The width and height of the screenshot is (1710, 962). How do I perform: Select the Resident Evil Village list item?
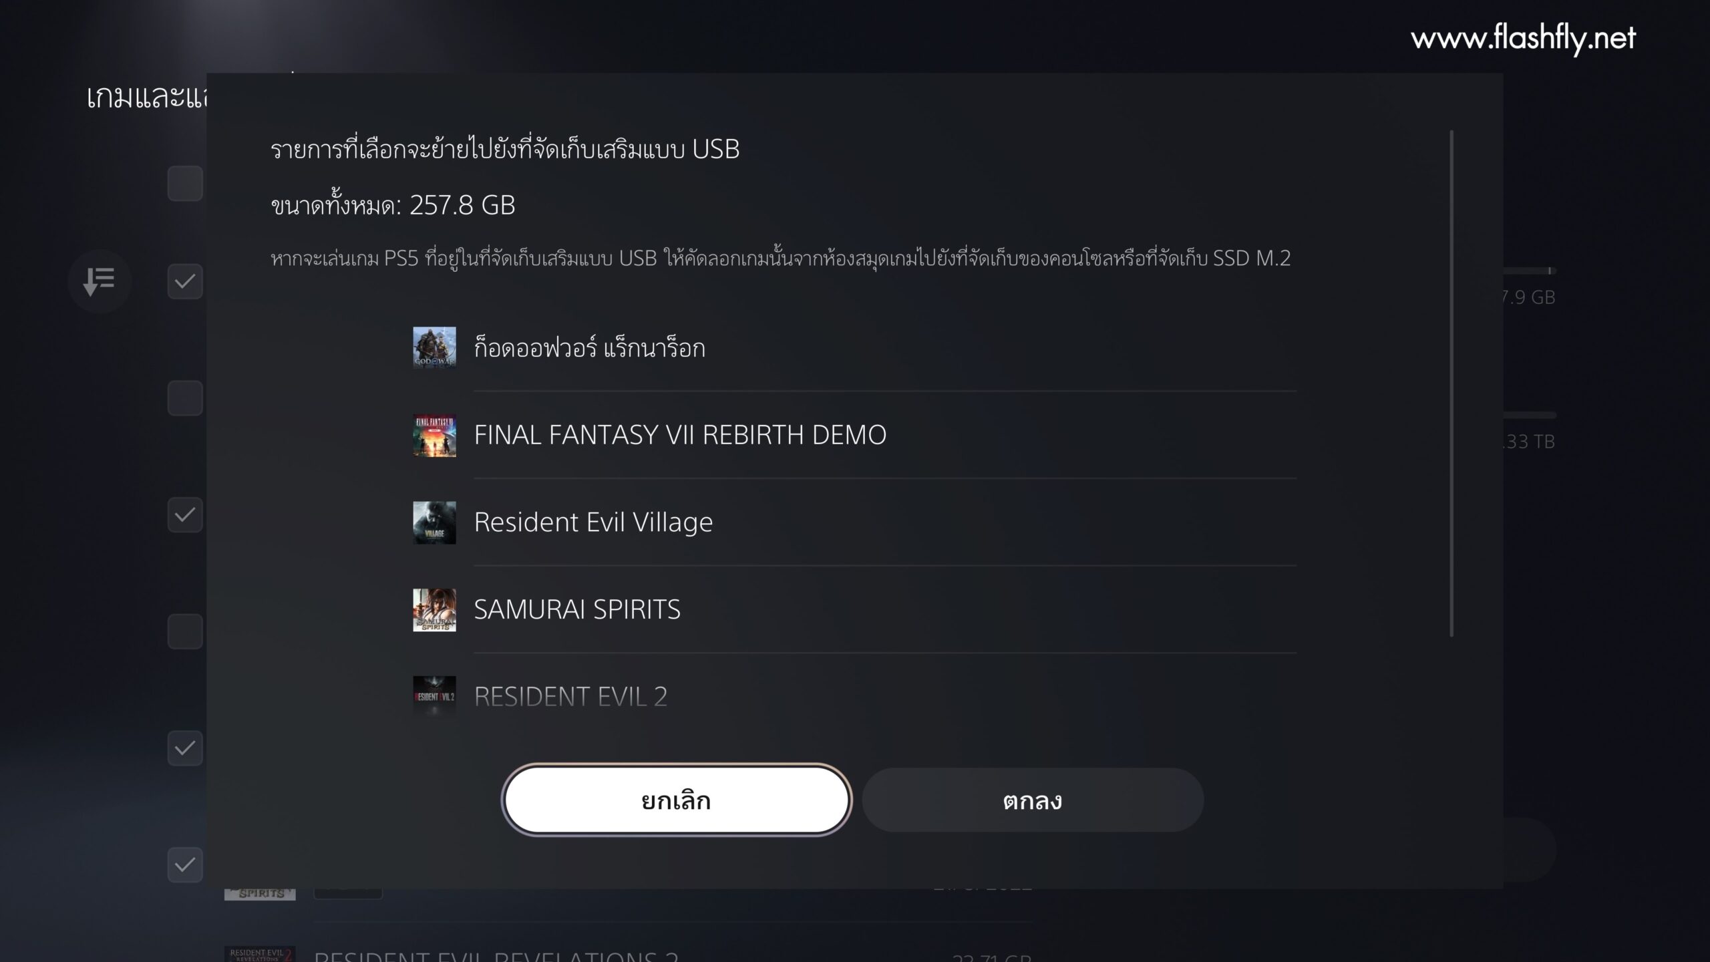tap(855, 522)
